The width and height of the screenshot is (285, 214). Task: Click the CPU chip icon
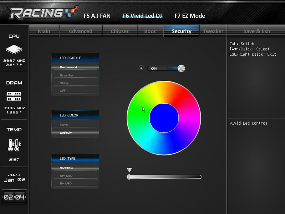(14, 49)
